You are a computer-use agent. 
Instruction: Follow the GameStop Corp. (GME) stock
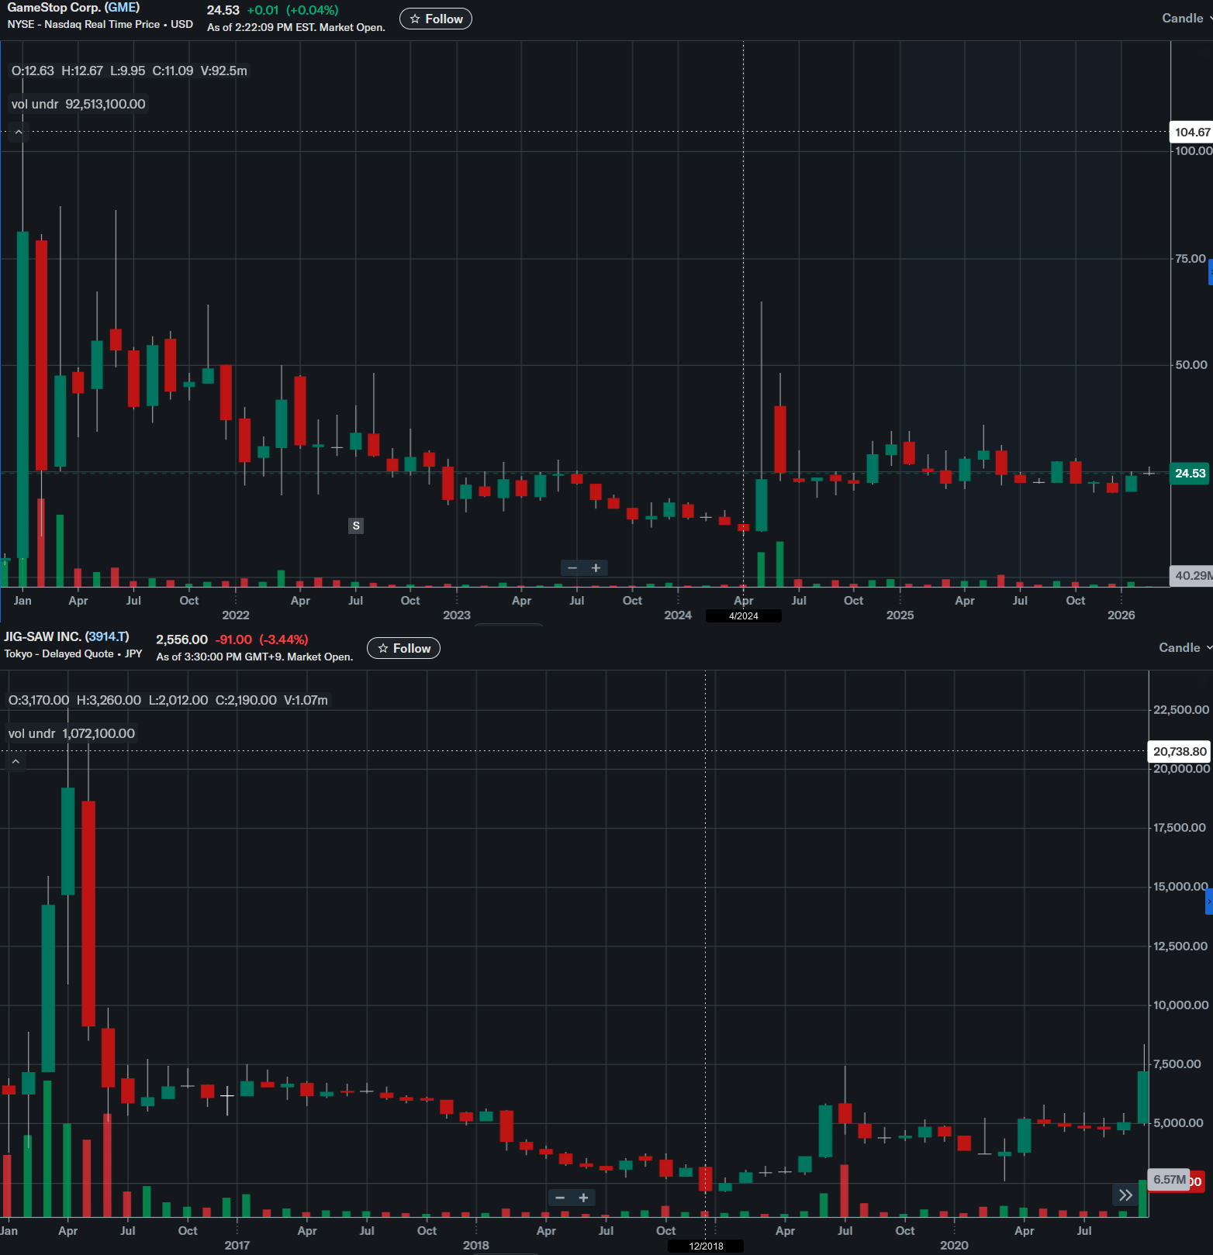coord(436,19)
